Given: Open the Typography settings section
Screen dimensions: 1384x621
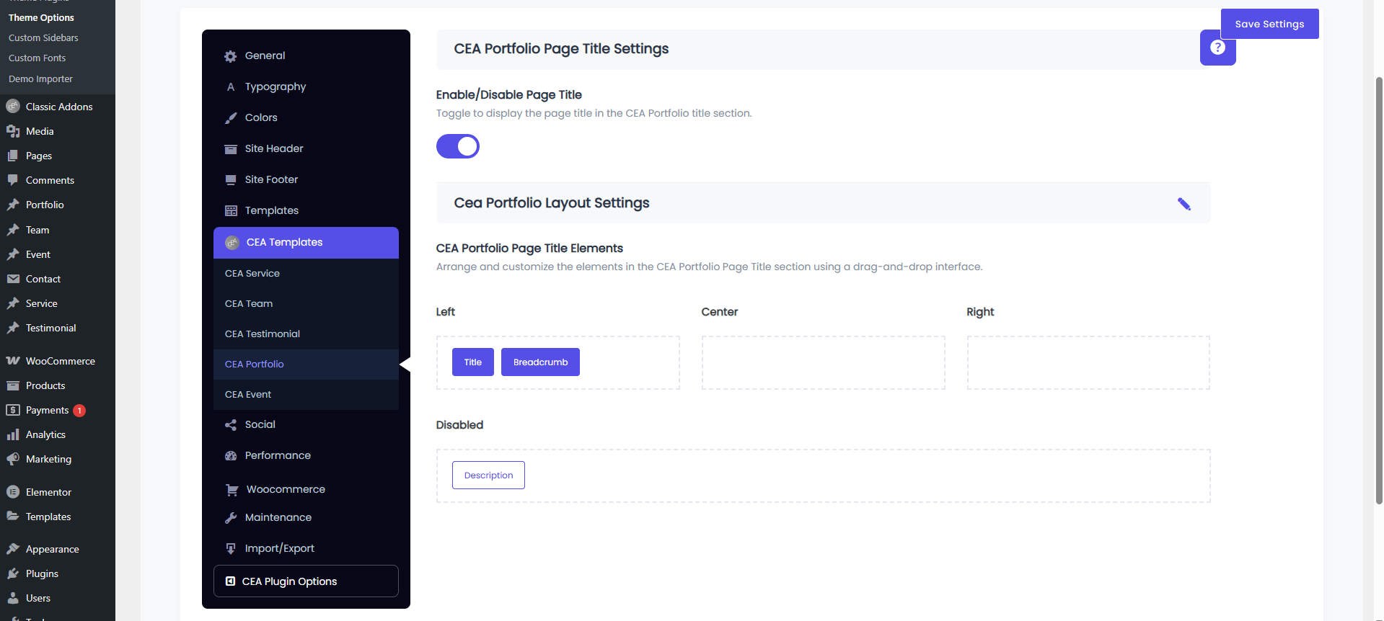Looking at the screenshot, I should pyautogui.click(x=275, y=87).
